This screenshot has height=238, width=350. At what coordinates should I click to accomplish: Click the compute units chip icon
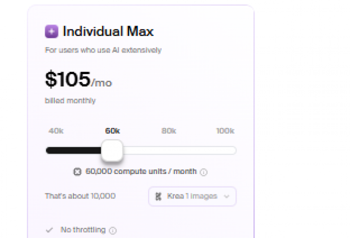[x=77, y=171]
